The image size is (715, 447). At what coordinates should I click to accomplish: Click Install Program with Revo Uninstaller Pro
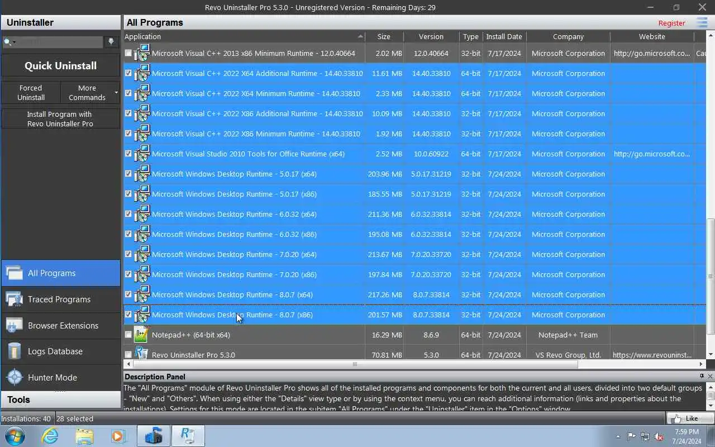60,118
